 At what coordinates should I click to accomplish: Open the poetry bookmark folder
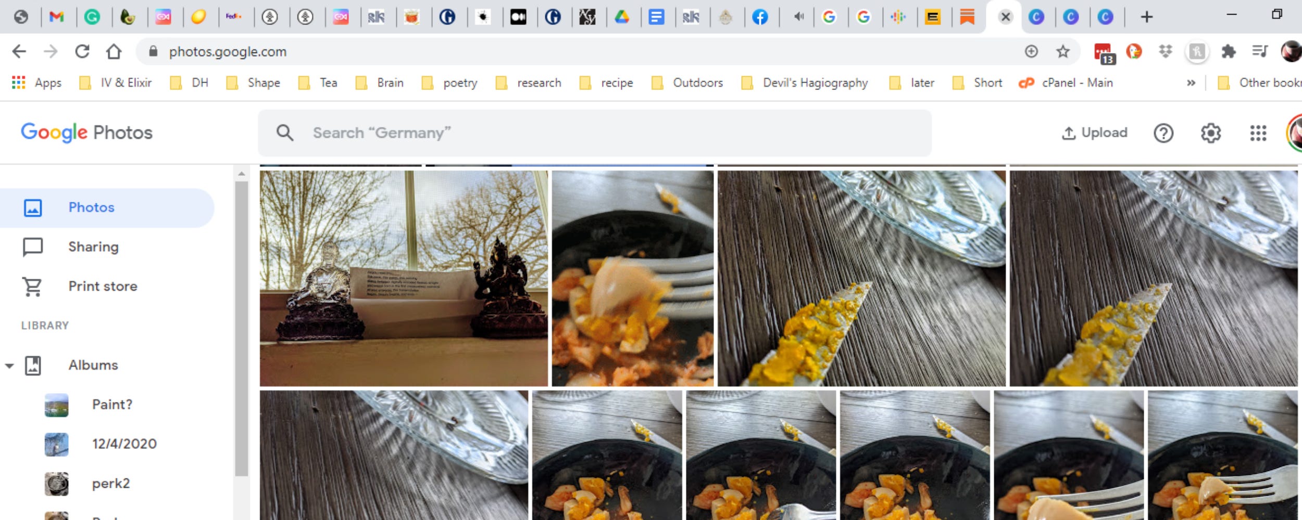(x=449, y=83)
